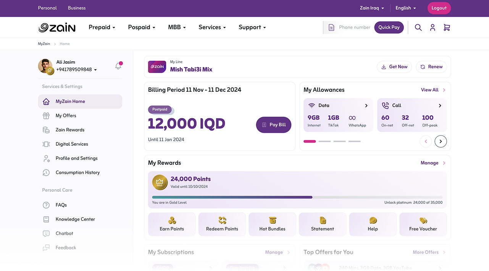Click the Knowledge Center book icon

point(46,219)
